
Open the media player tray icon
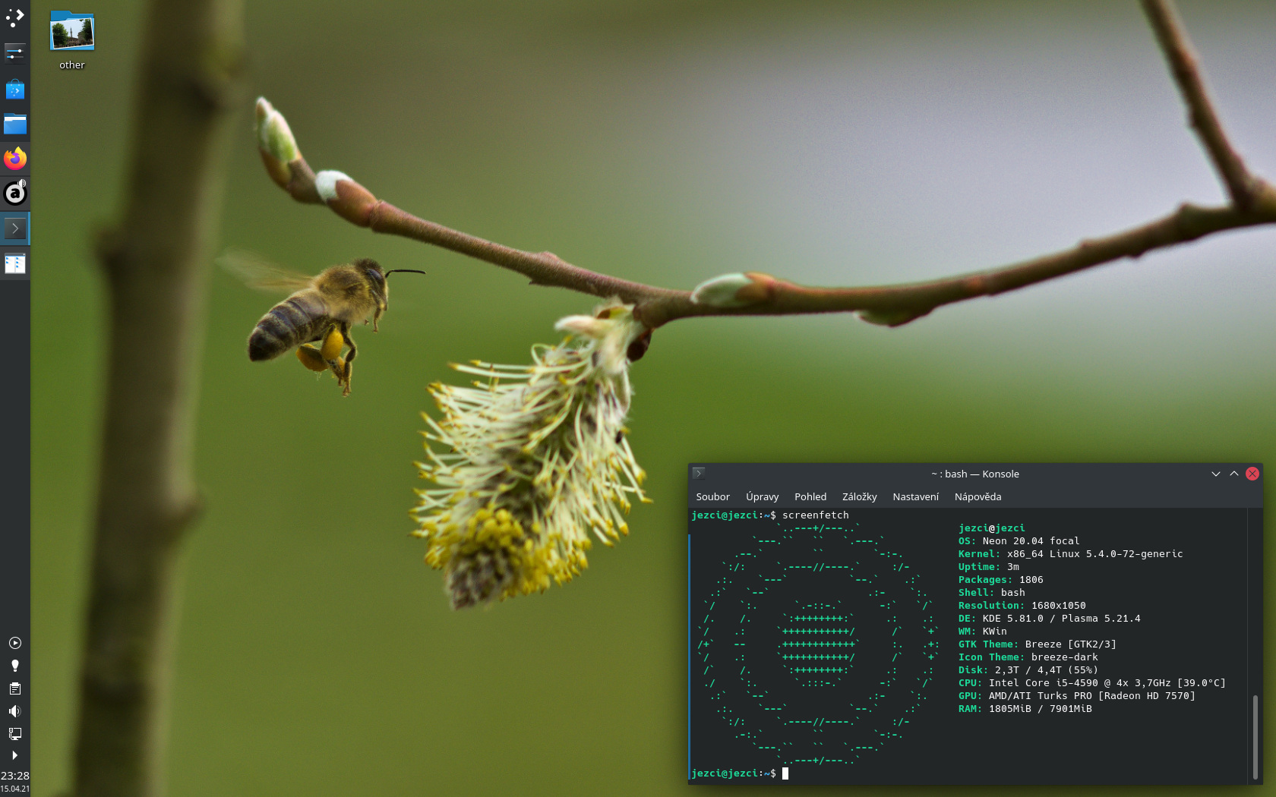point(15,643)
